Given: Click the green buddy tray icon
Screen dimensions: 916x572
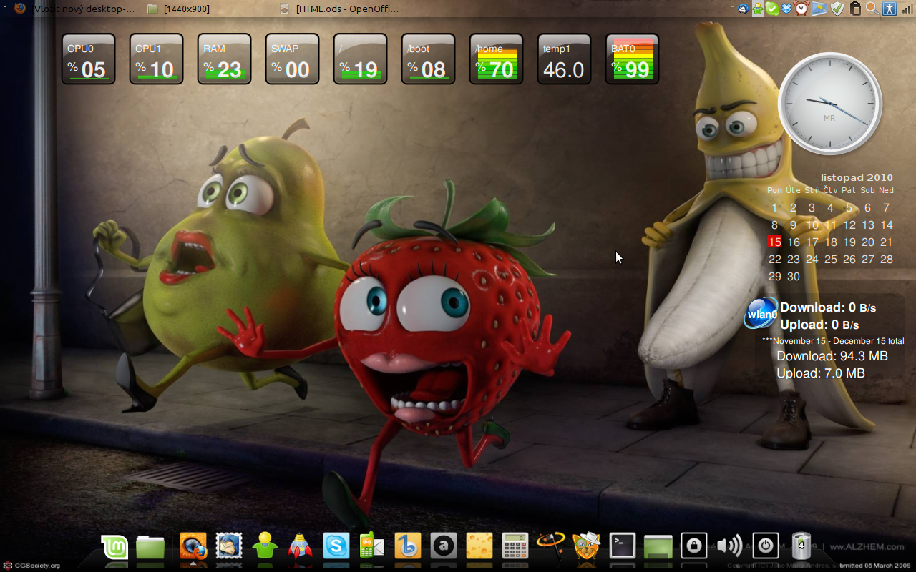Looking at the screenshot, I should click(x=758, y=9).
